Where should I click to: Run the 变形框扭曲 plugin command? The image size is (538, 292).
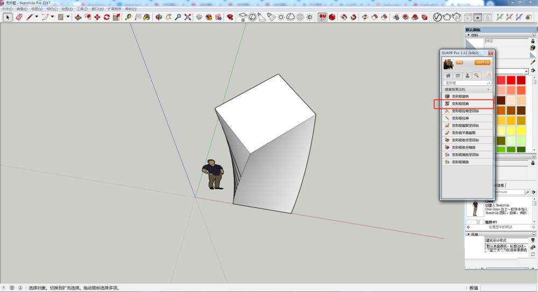[x=463, y=103]
